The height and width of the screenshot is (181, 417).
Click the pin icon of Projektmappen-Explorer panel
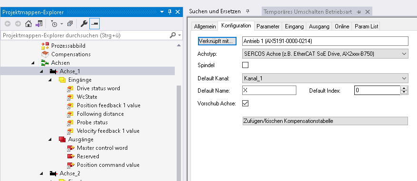tap(170, 12)
